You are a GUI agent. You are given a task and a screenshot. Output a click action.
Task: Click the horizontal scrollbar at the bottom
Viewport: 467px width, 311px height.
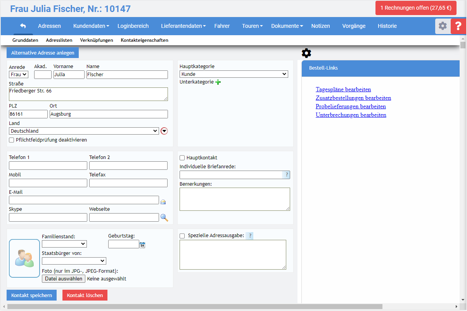coord(194,307)
